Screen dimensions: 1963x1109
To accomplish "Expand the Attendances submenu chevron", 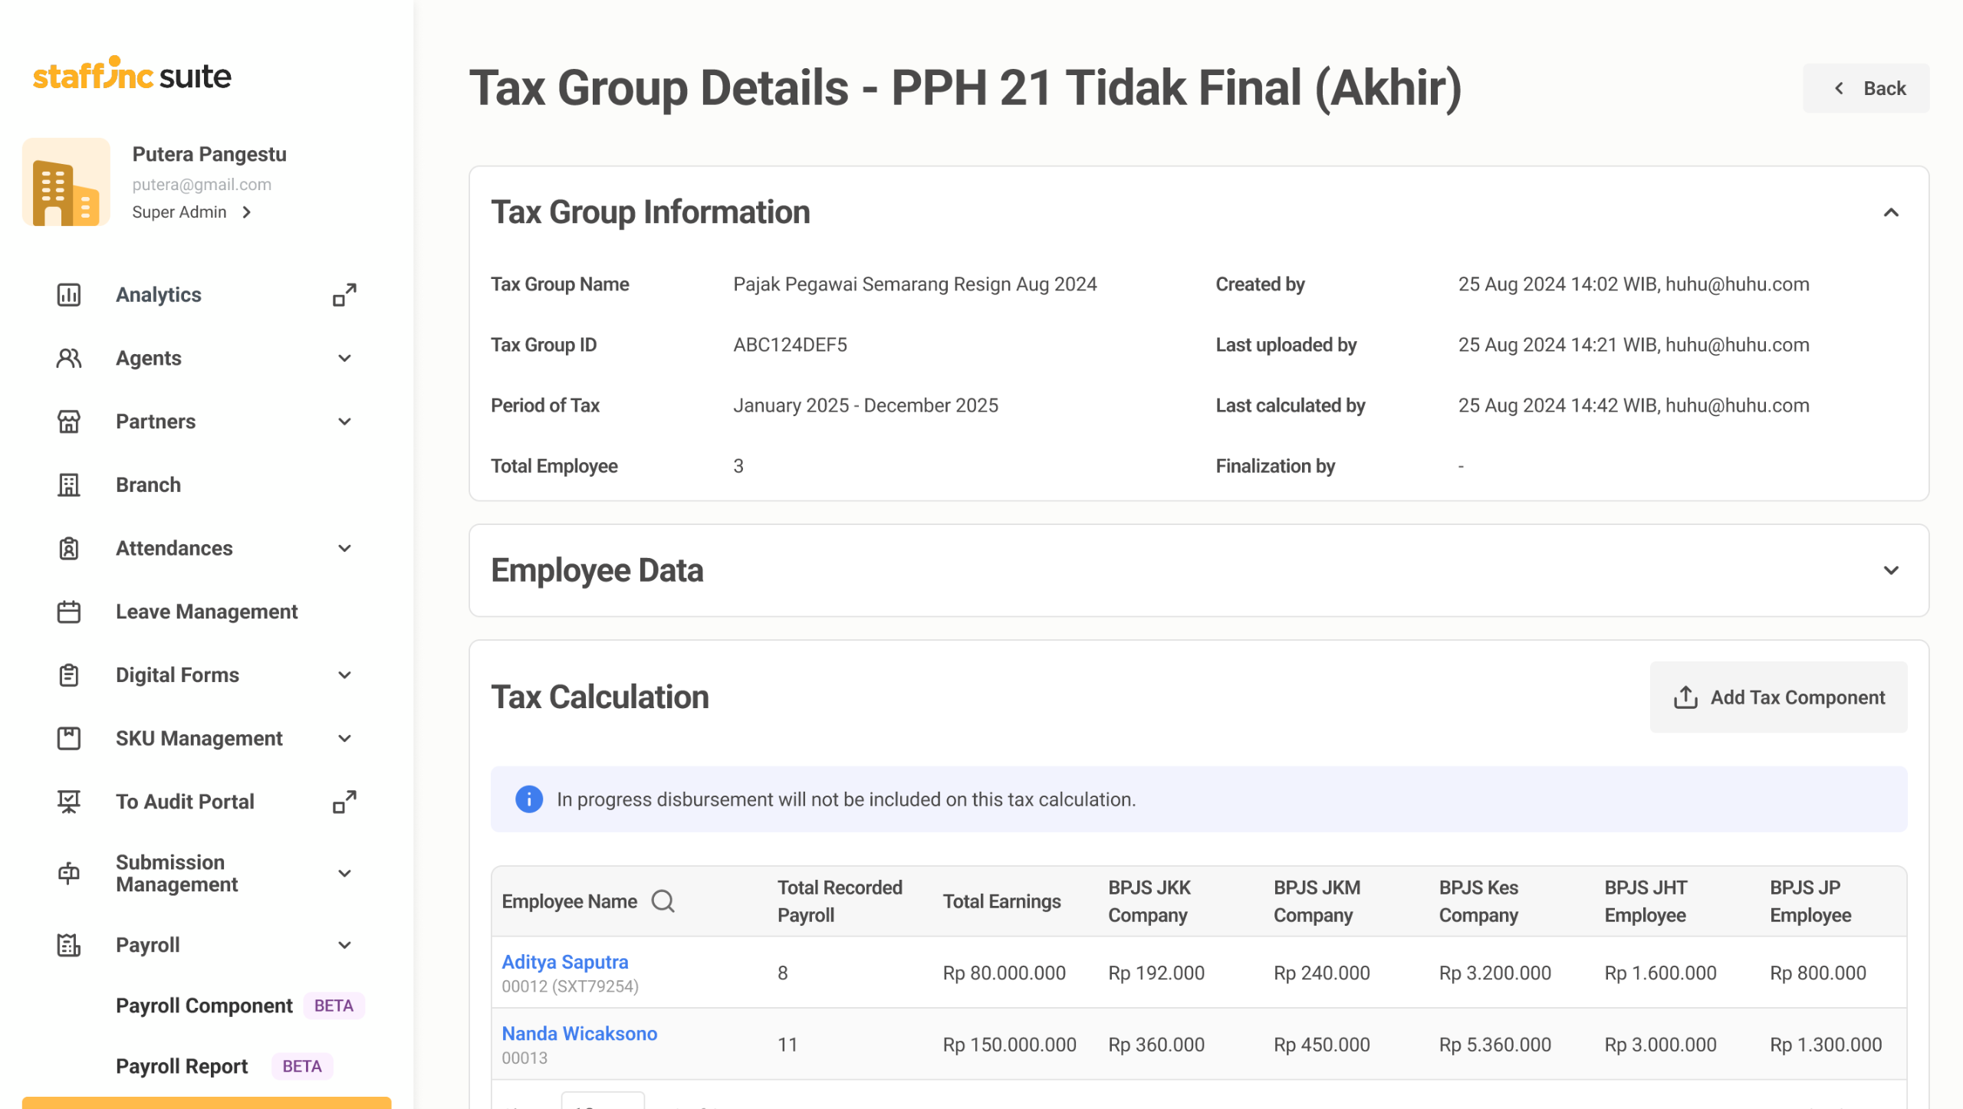I will (344, 549).
